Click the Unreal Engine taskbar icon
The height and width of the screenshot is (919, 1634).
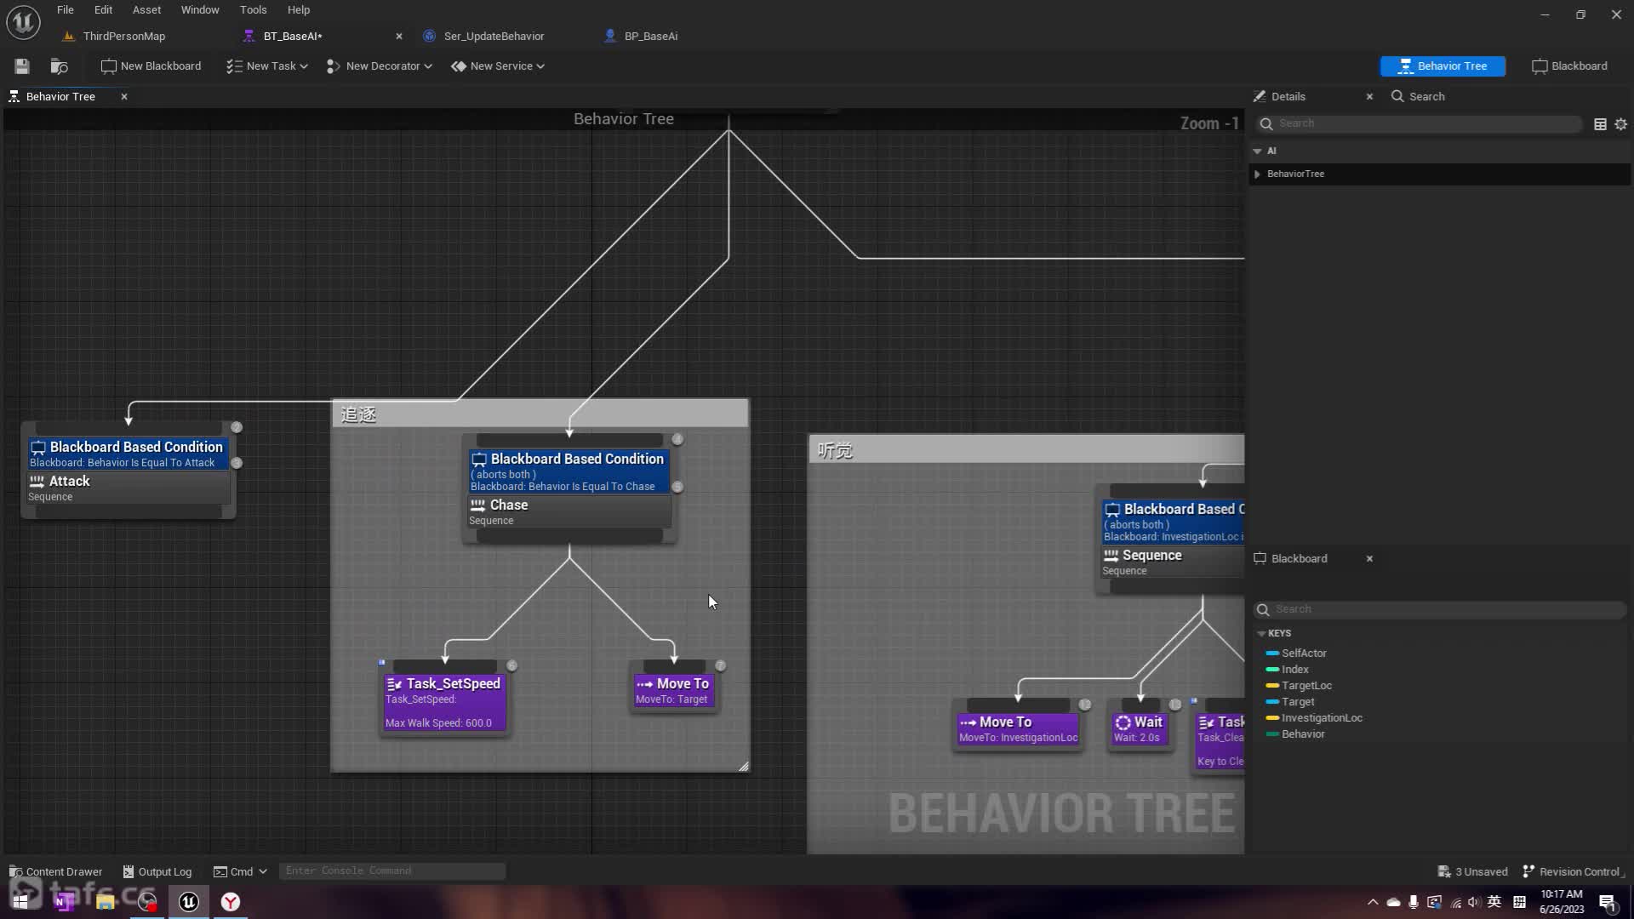point(189,902)
